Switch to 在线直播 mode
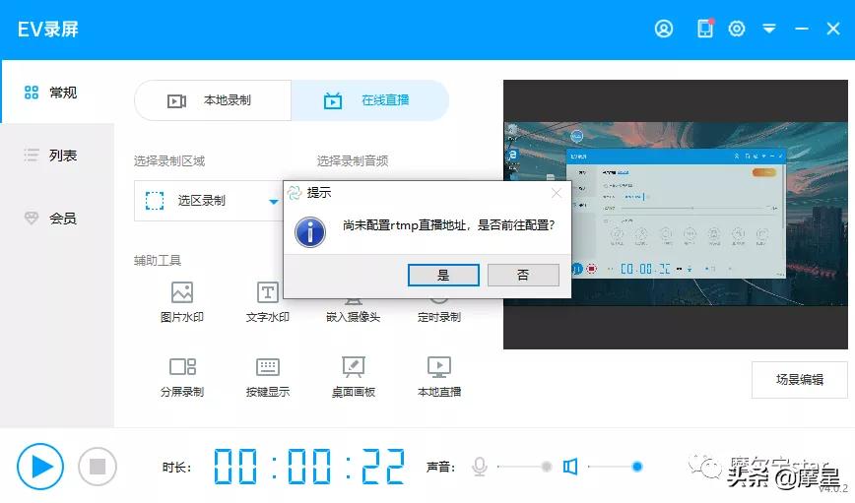855x503 pixels. point(369,100)
